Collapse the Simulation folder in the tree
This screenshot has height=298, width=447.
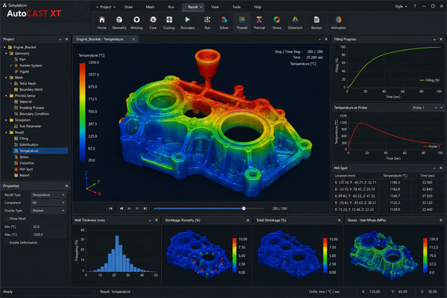tap(6, 121)
